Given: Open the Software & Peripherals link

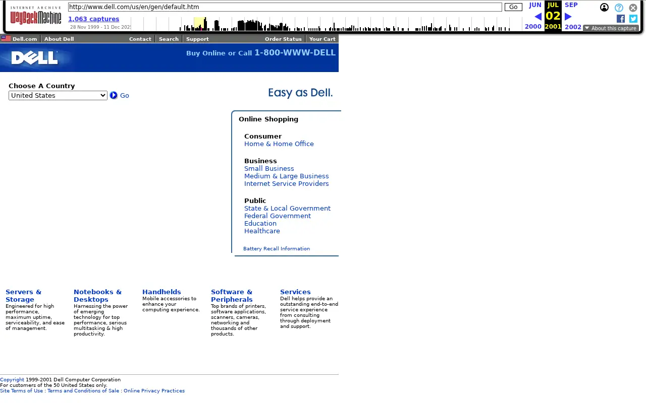Looking at the screenshot, I should 232,296.
